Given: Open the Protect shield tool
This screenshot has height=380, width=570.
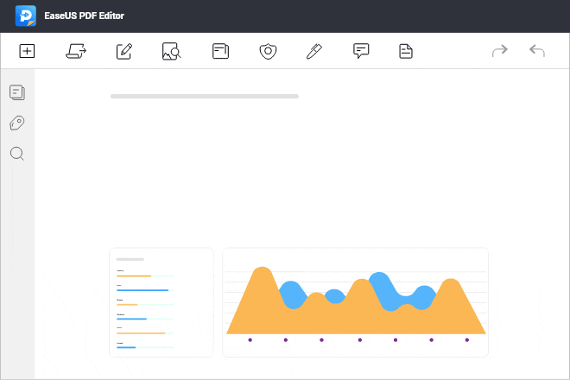Looking at the screenshot, I should [x=268, y=51].
